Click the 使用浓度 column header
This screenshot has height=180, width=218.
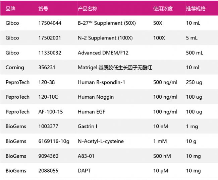(x=163, y=9)
